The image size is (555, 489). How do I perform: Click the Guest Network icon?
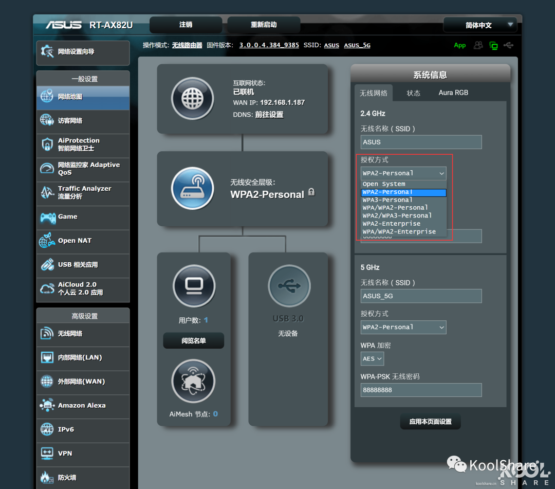click(x=47, y=120)
